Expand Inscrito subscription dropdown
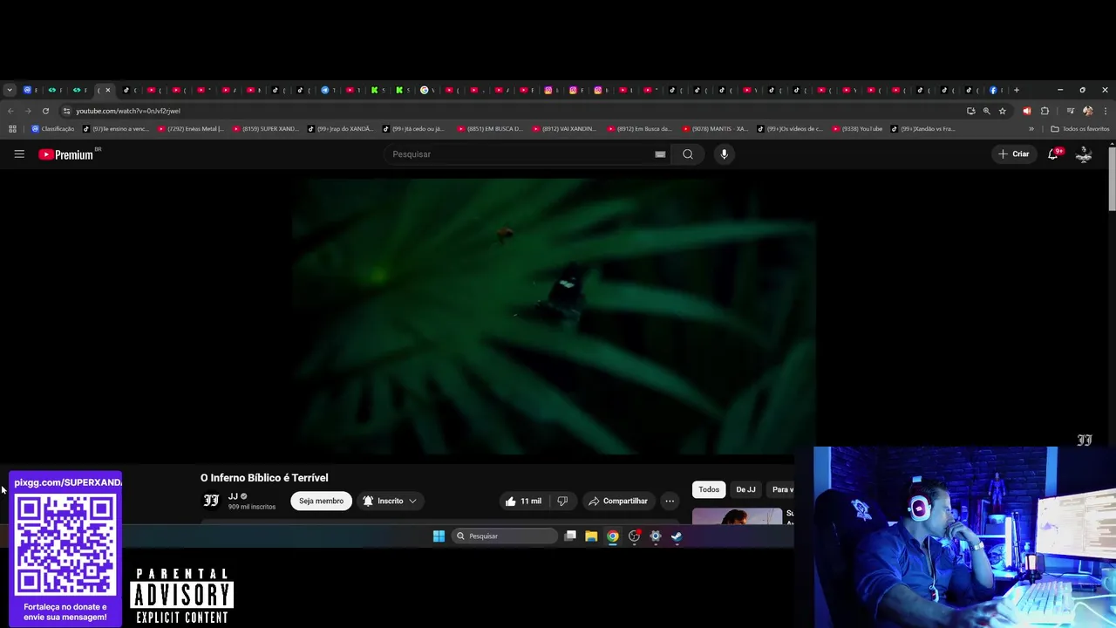Image resolution: width=1116 pixels, height=628 pixels. click(x=390, y=501)
